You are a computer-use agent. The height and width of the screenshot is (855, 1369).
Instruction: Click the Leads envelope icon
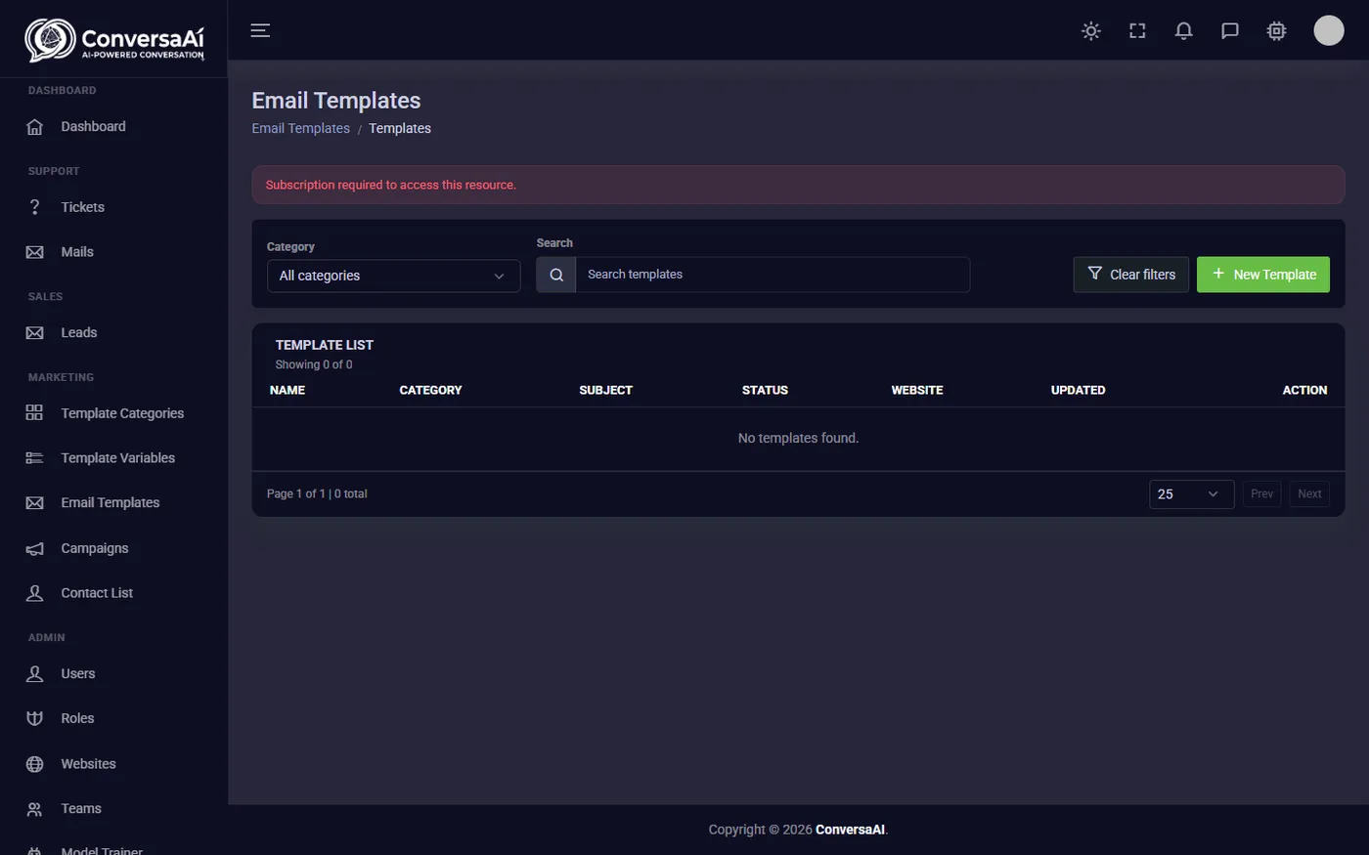coord(34,333)
